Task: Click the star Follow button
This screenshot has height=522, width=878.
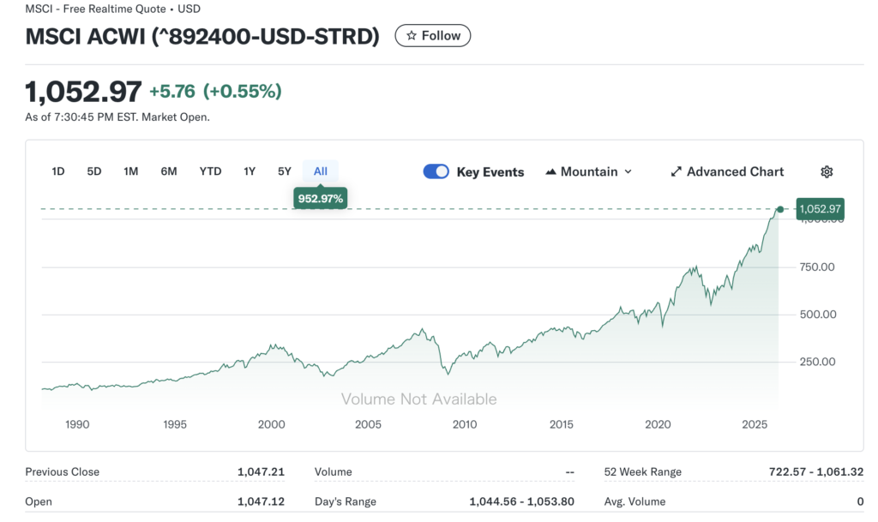Action: (x=433, y=36)
